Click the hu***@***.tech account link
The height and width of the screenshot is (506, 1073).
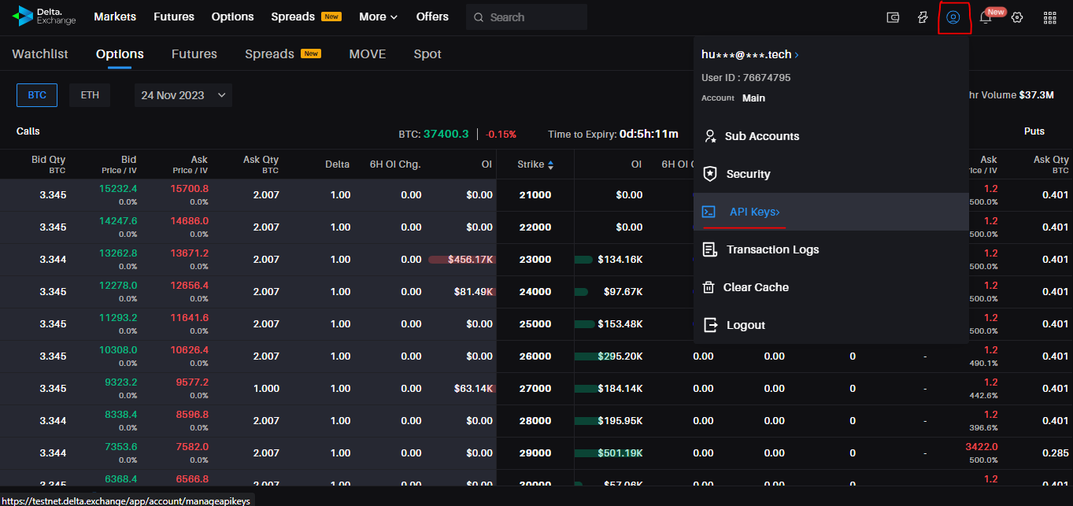pos(750,54)
